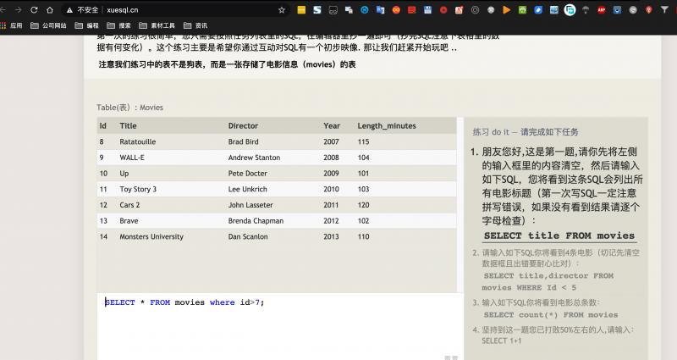Click the WALL-E title cell
This screenshot has height=360, width=677.
click(132, 158)
